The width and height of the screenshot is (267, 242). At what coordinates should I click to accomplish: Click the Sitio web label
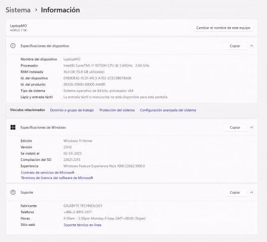(x=28, y=225)
